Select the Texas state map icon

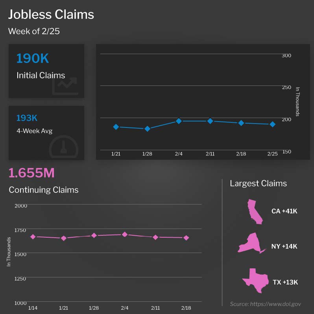coord(256,281)
